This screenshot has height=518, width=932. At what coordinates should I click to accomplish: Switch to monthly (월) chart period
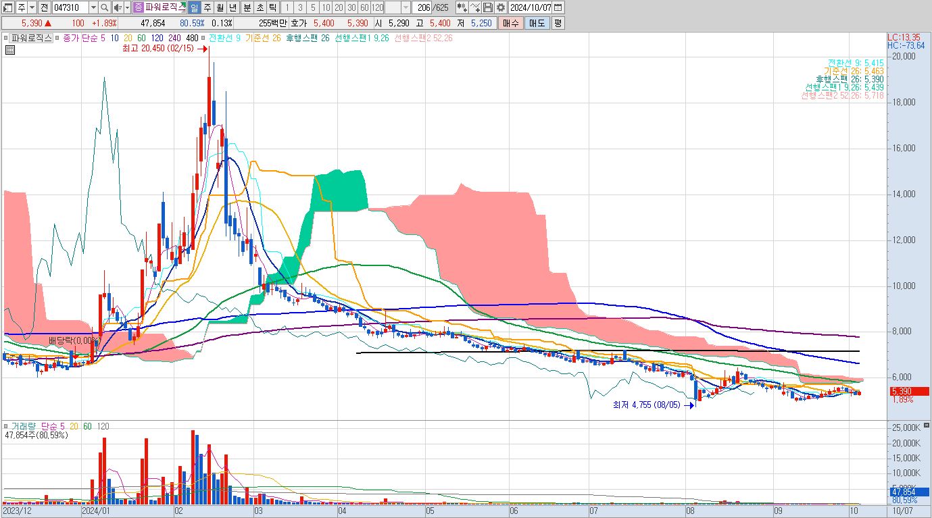click(x=220, y=7)
